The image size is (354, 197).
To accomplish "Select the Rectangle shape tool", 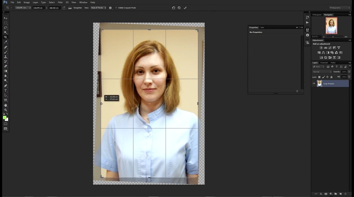I will coord(6,100).
